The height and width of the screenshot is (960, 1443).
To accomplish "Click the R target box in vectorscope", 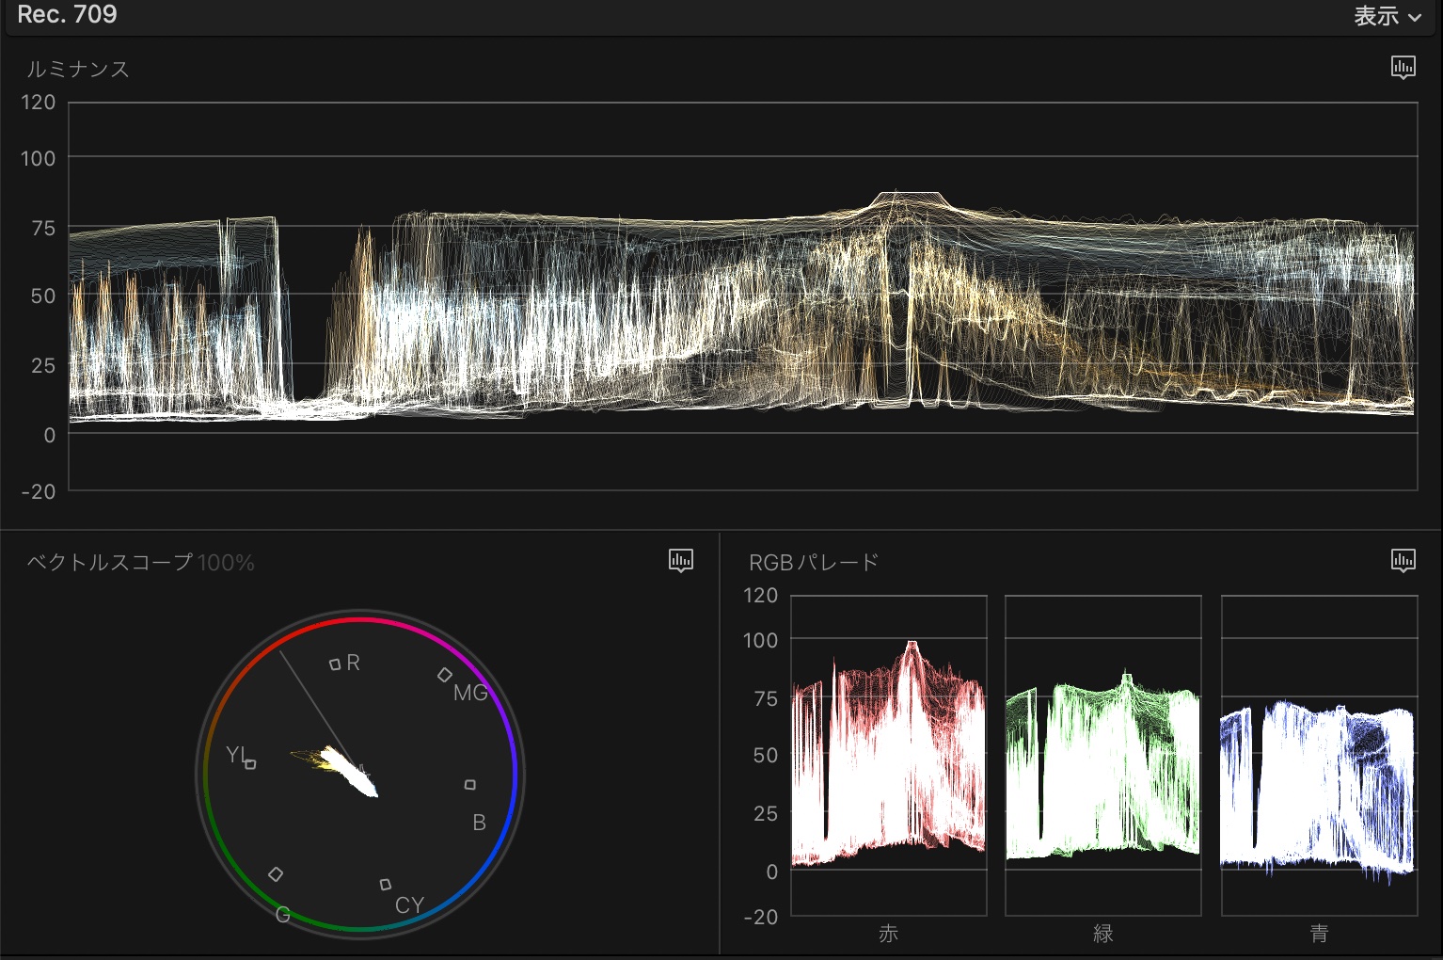I will pyautogui.click(x=335, y=664).
